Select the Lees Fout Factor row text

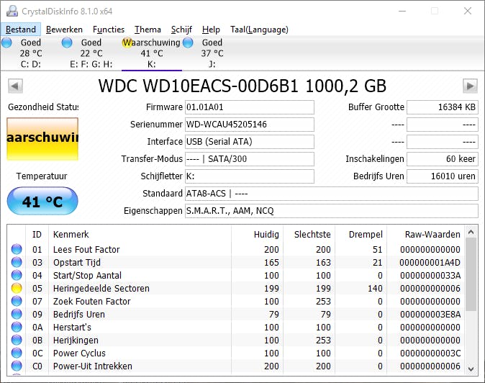coord(86,249)
